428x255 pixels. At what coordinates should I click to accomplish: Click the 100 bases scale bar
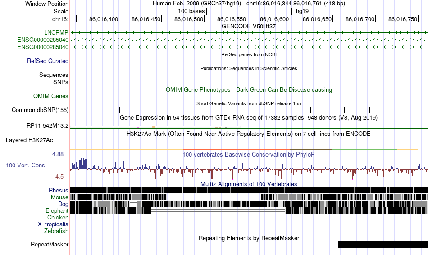249,11
